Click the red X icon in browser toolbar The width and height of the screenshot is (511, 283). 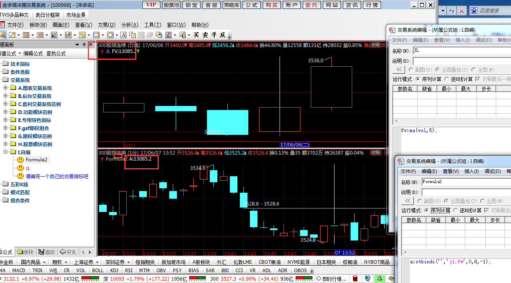(x=462, y=11)
